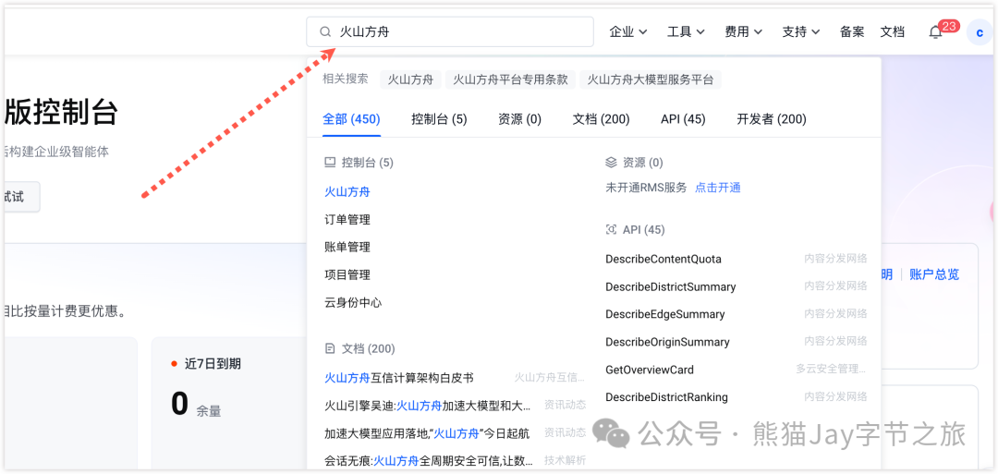The height and width of the screenshot is (474, 998).
Task: Open 云身份中心 console result
Action: (353, 302)
